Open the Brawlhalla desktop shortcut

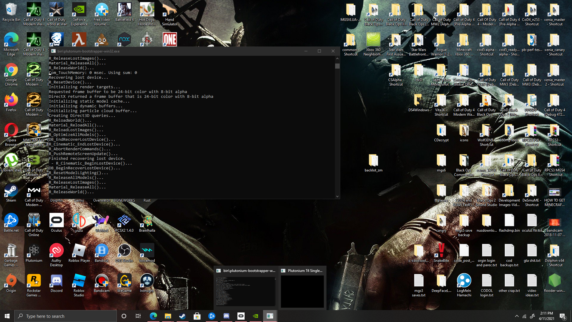click(x=147, y=223)
